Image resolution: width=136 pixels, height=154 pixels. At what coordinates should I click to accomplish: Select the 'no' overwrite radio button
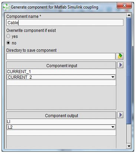(x=8, y=43)
